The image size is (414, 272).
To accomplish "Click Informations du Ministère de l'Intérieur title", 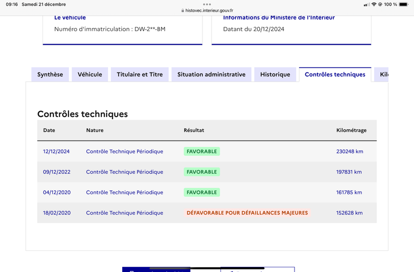I will tap(279, 18).
